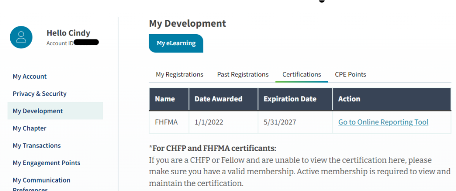Open My Communication Preferences
This screenshot has height=191, width=456.
coord(41,180)
